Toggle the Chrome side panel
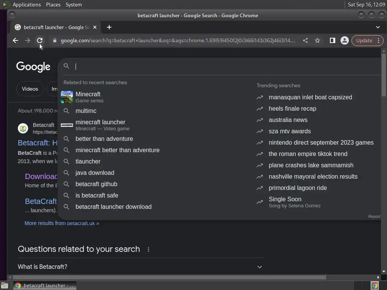 pyautogui.click(x=333, y=40)
